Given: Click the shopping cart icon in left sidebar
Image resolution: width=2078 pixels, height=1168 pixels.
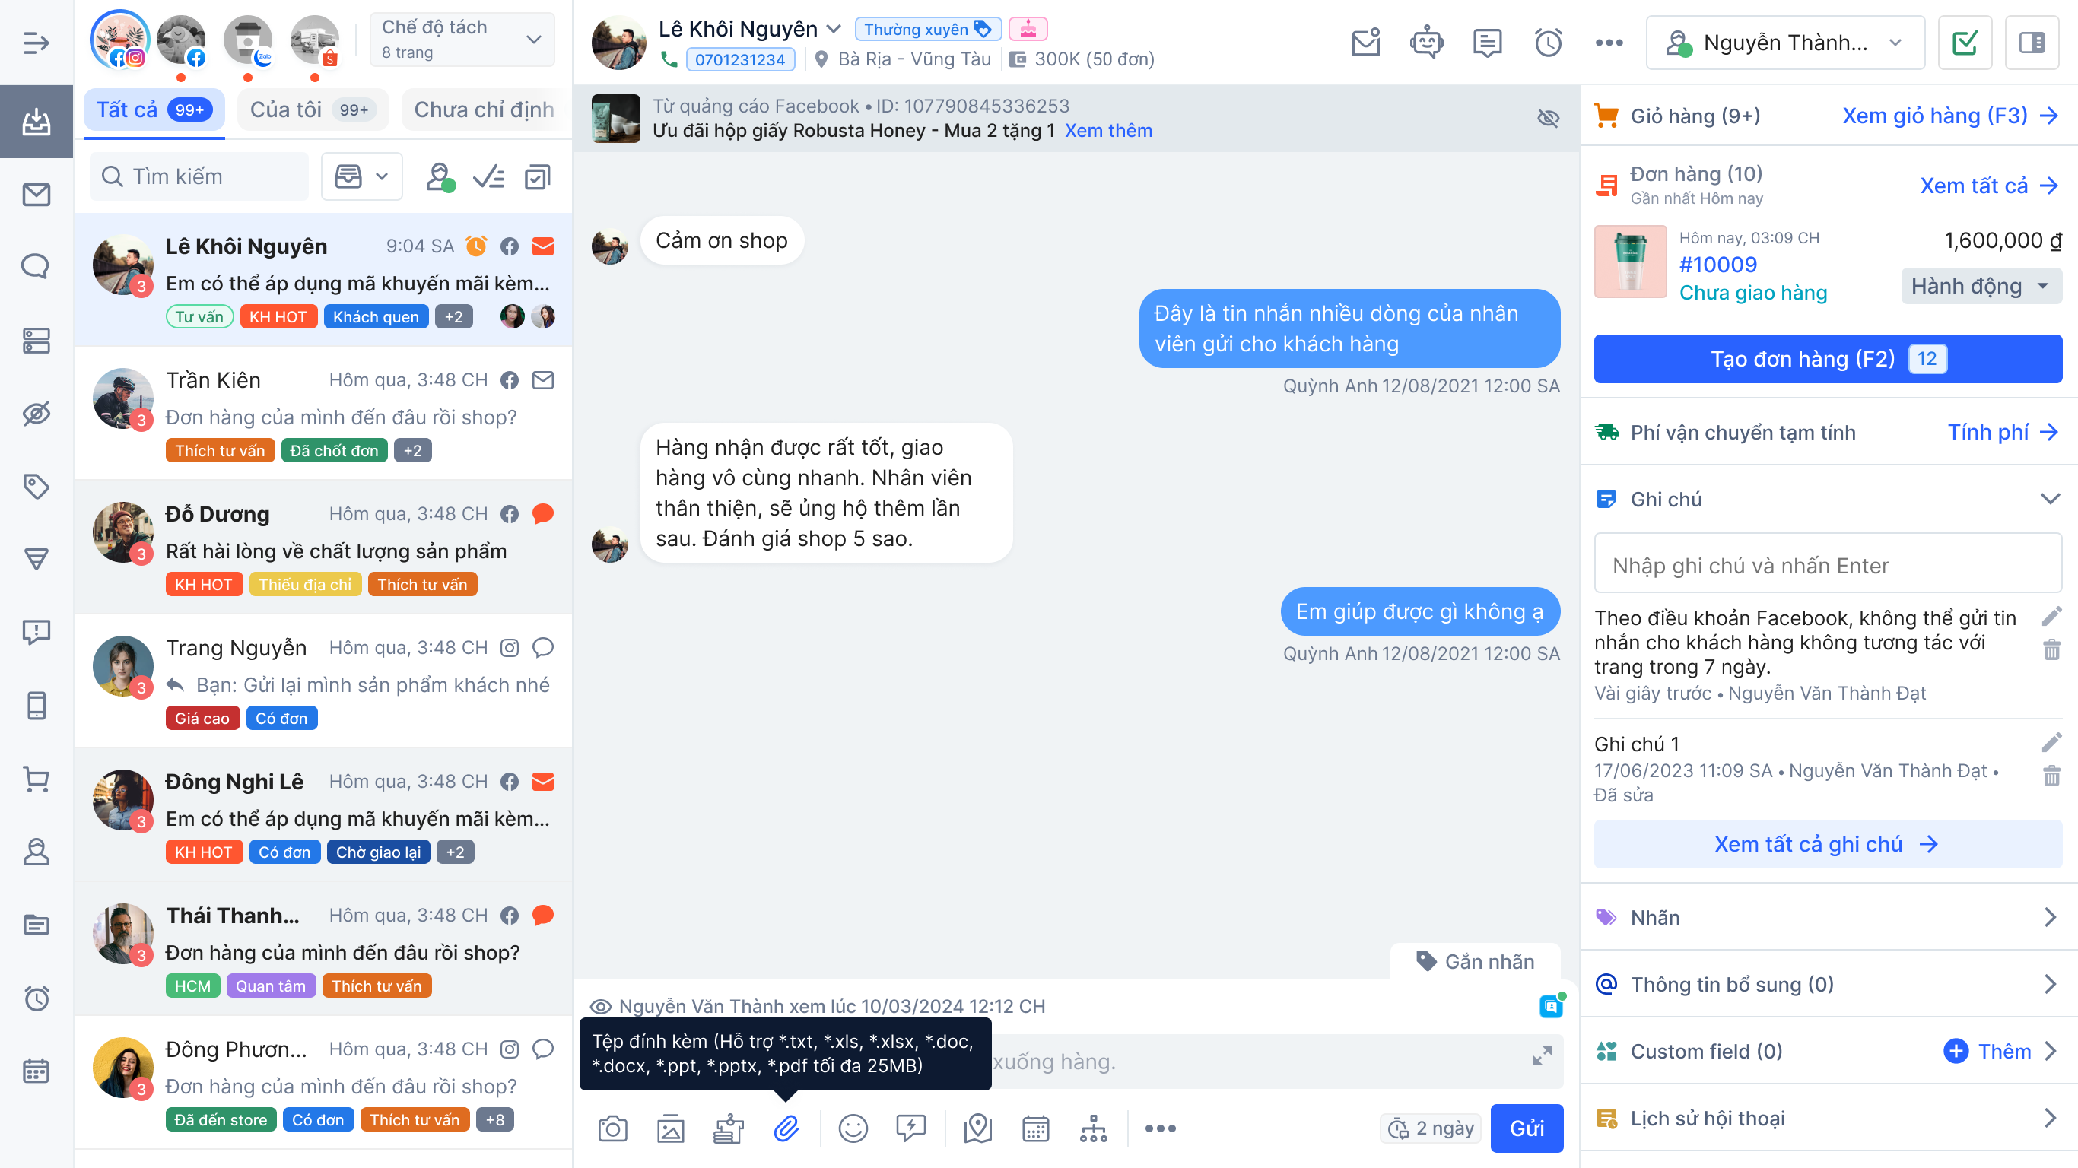Looking at the screenshot, I should (37, 779).
